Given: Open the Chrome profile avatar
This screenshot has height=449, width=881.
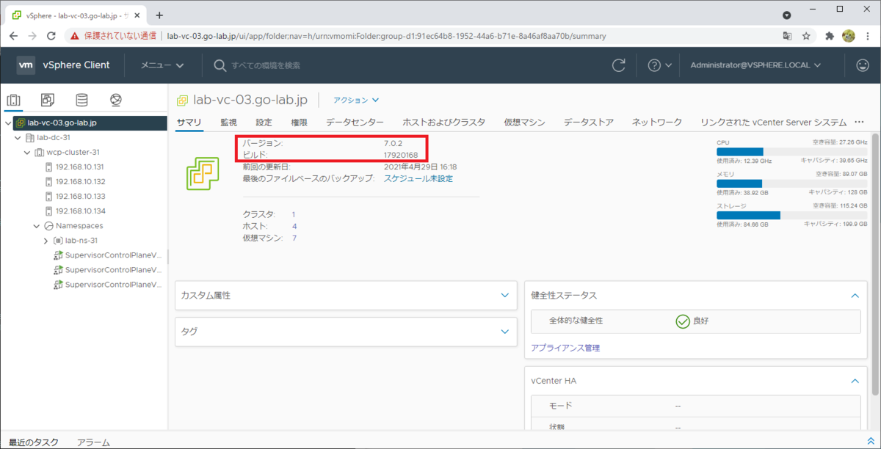Looking at the screenshot, I should tap(848, 35).
